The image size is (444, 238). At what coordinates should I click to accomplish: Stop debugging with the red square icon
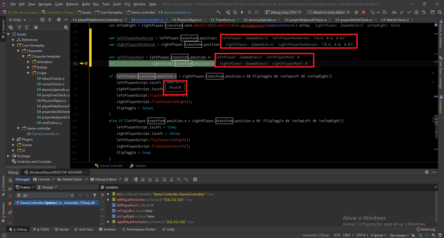[x=10, y=203]
